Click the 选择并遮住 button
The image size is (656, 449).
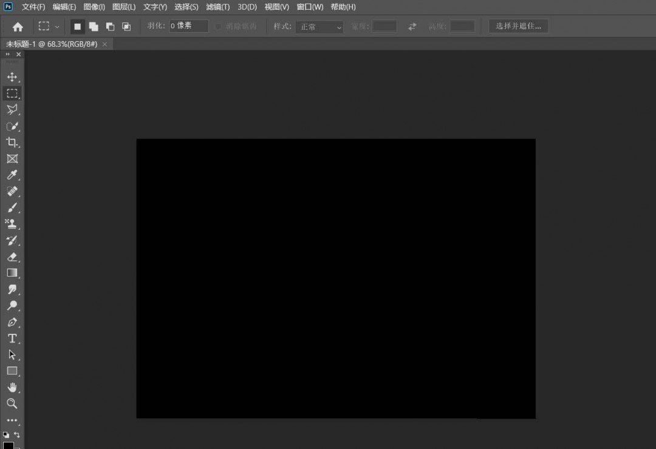click(518, 25)
